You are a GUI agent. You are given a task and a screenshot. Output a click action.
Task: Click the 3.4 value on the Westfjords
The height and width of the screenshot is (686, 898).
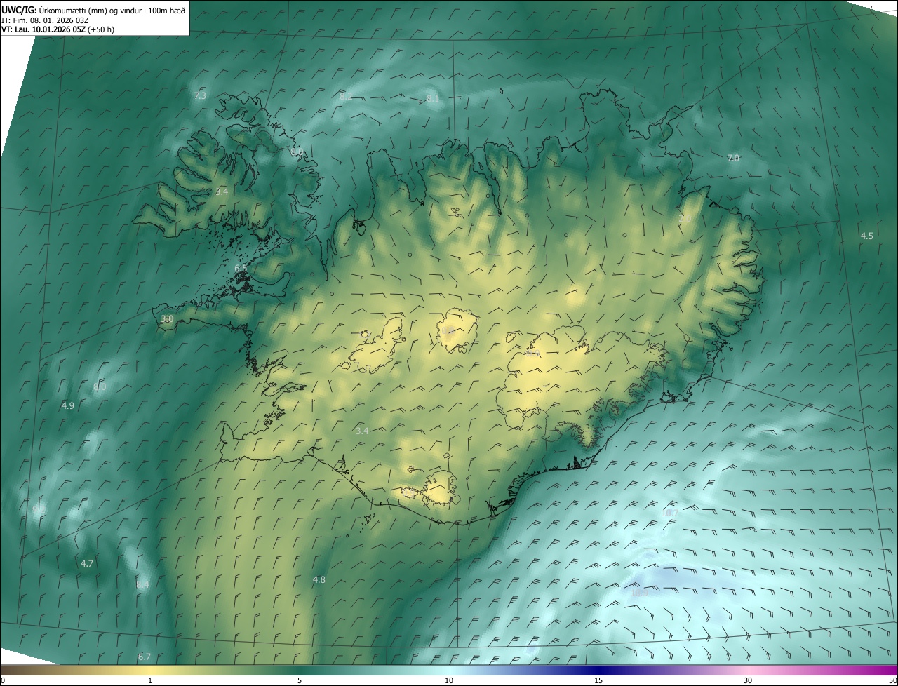tap(222, 191)
